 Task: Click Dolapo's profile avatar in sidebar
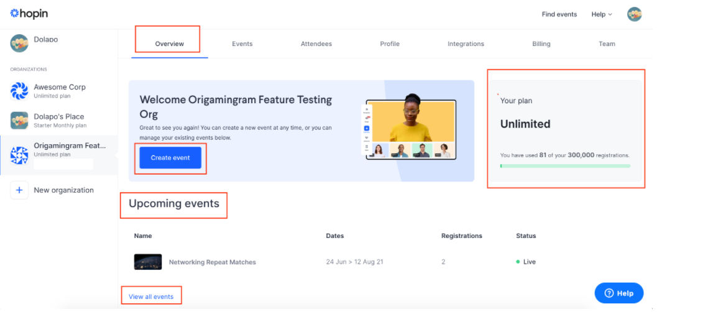tap(19, 43)
